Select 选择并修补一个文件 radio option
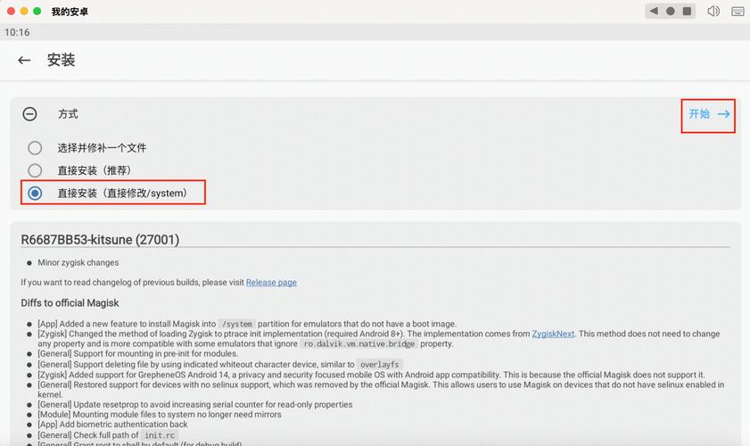The height and width of the screenshot is (446, 750). (35, 148)
